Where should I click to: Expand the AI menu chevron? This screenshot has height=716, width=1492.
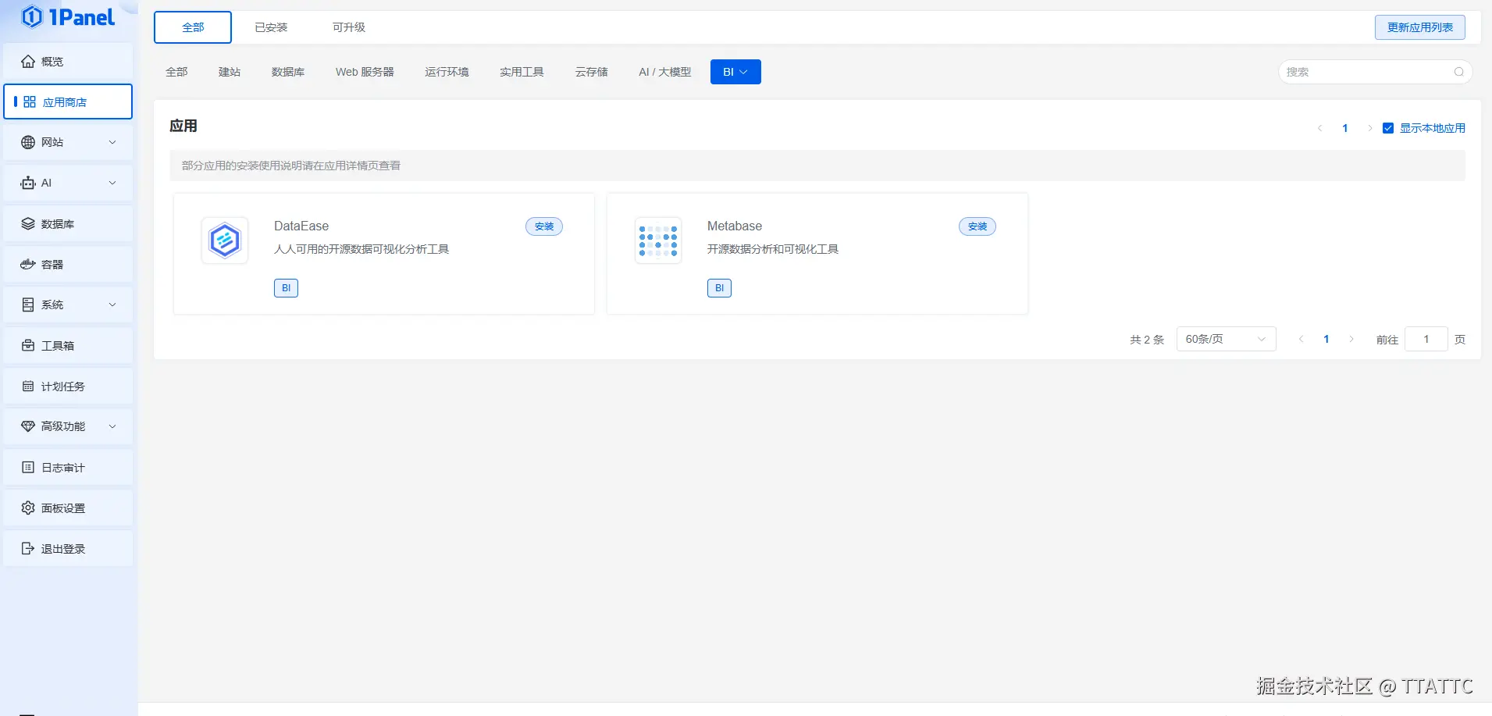112,183
